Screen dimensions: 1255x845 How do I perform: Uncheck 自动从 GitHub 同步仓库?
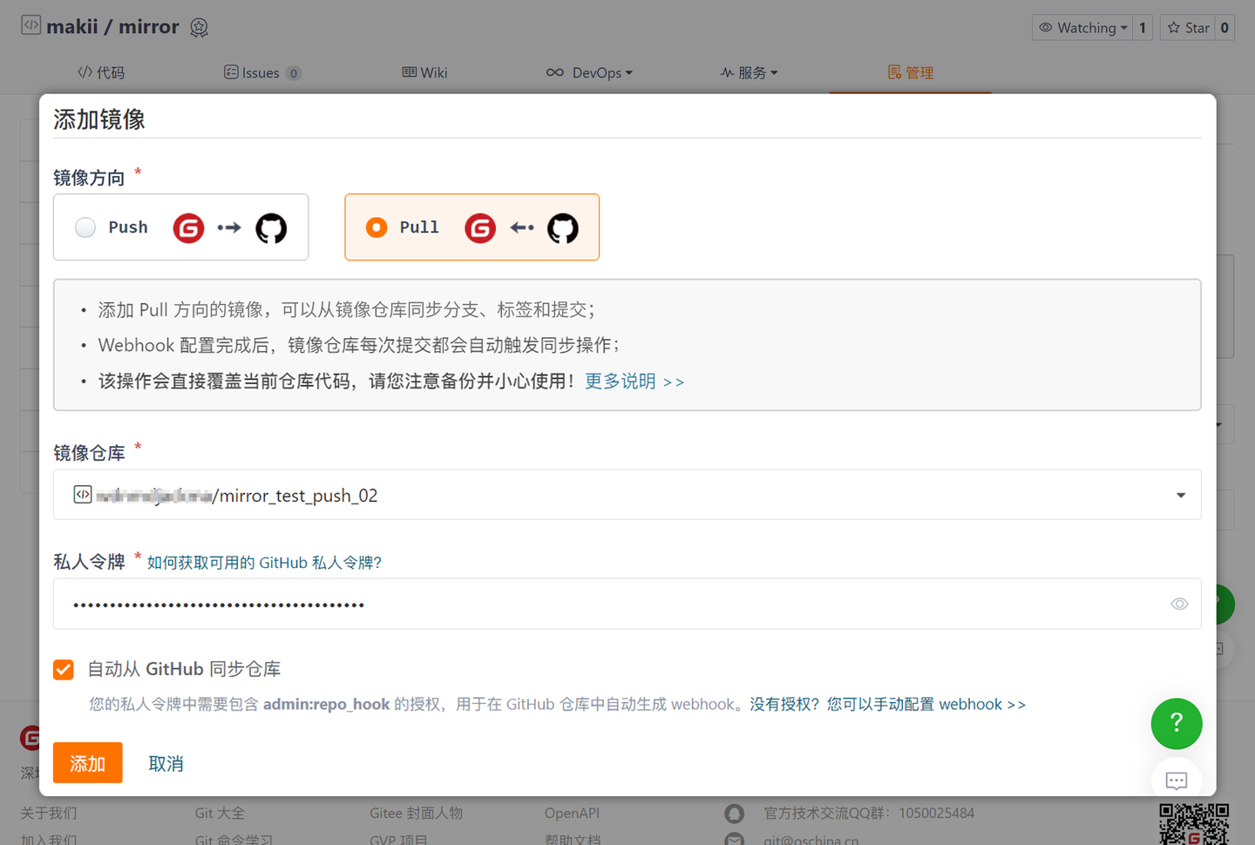pyautogui.click(x=63, y=669)
